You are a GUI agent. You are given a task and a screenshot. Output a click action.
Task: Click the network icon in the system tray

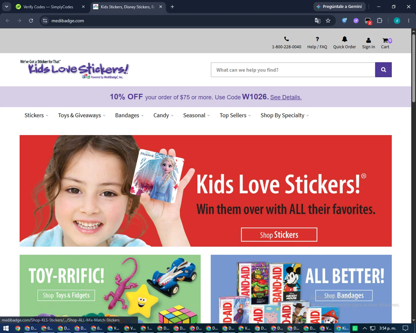pyautogui.click(x=372, y=328)
